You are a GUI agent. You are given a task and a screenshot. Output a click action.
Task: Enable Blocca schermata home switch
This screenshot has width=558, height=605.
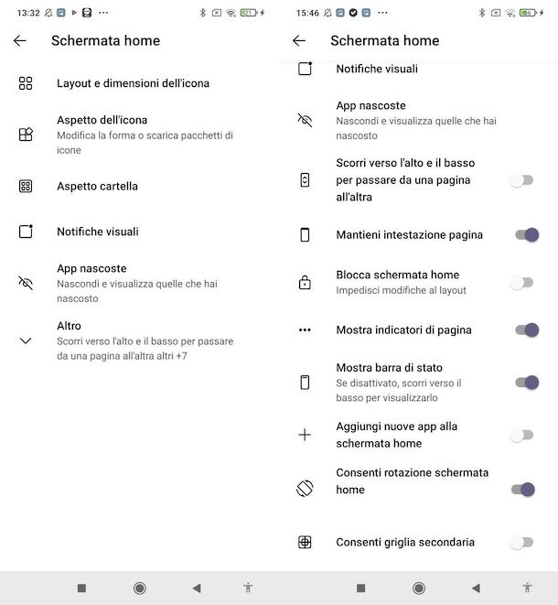click(521, 283)
